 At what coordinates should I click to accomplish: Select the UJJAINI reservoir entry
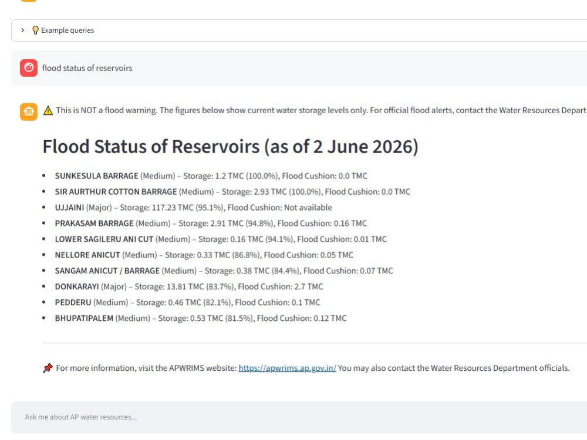click(194, 208)
